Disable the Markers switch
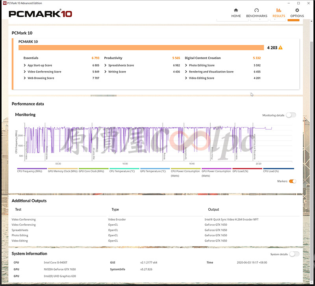Image resolution: width=315 pixels, height=286 pixels. [293, 181]
